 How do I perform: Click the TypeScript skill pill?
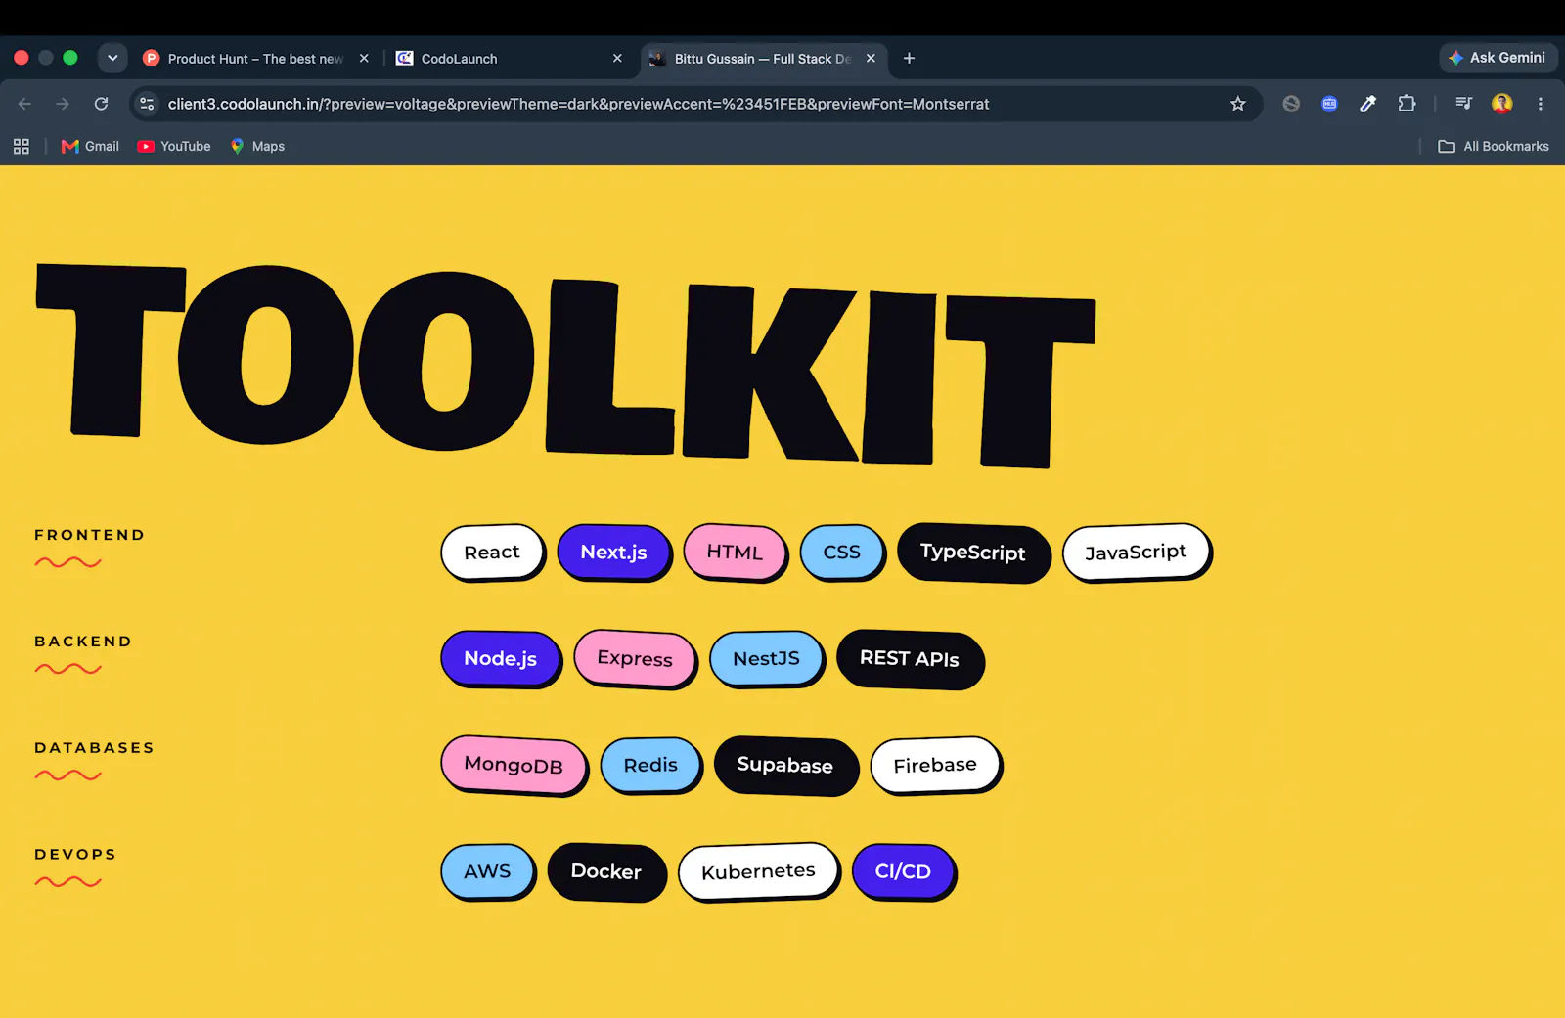click(x=973, y=553)
